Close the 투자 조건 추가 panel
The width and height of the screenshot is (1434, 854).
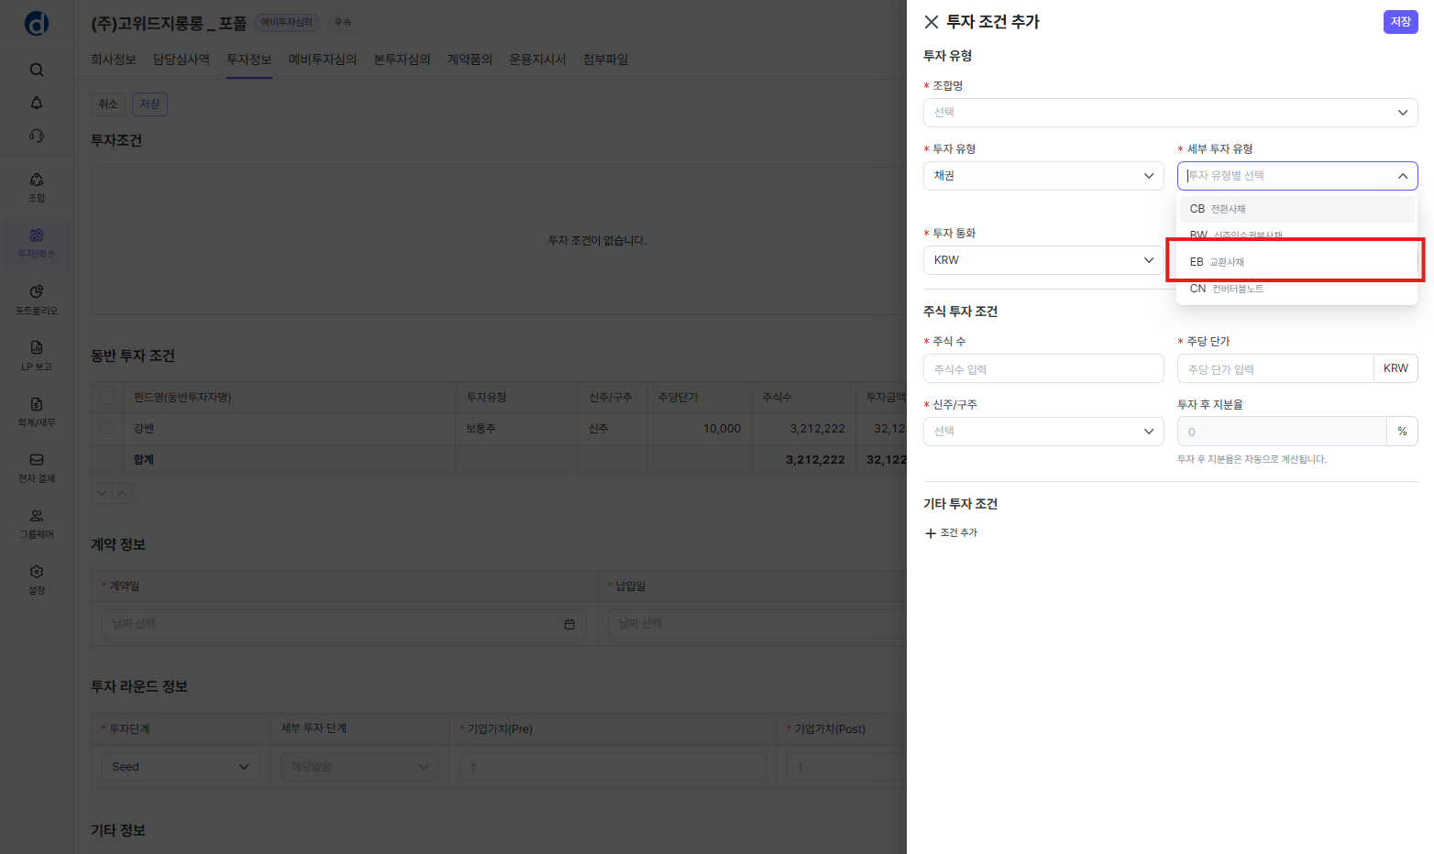(x=932, y=22)
